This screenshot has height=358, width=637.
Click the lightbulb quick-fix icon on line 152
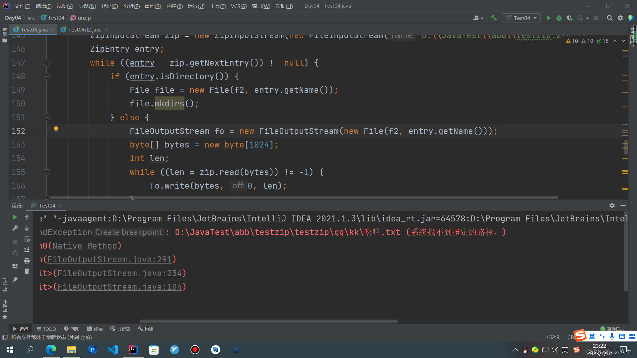pos(56,129)
